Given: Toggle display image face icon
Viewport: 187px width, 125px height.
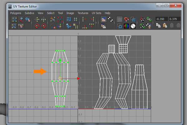Looking at the screenshot, I should [104, 19].
